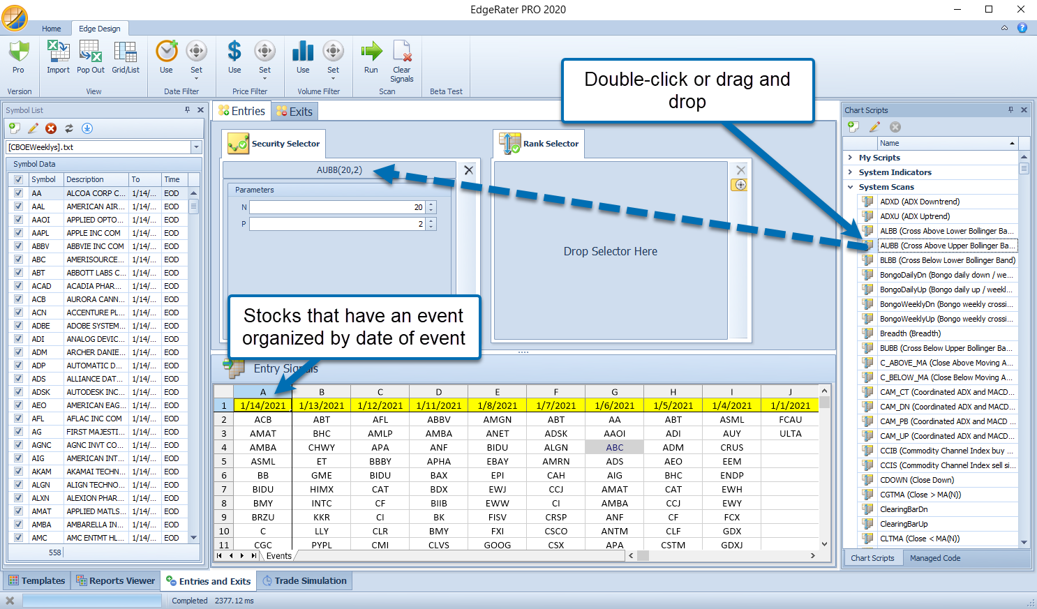Click the Symbol List refresh arrows icon
This screenshot has height=609, width=1037.
point(69,128)
